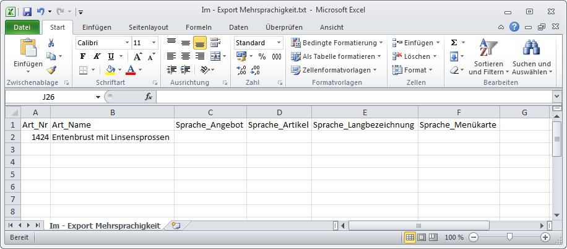The height and width of the screenshot is (249, 567).
Task: Apply the red font color
Action: [x=131, y=70]
